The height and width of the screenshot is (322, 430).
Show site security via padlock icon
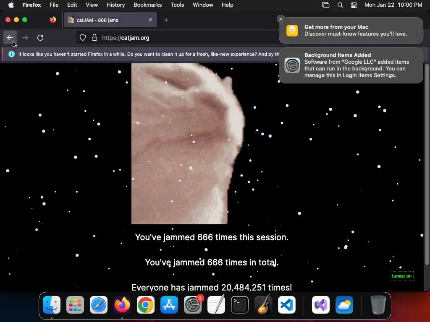(x=94, y=37)
